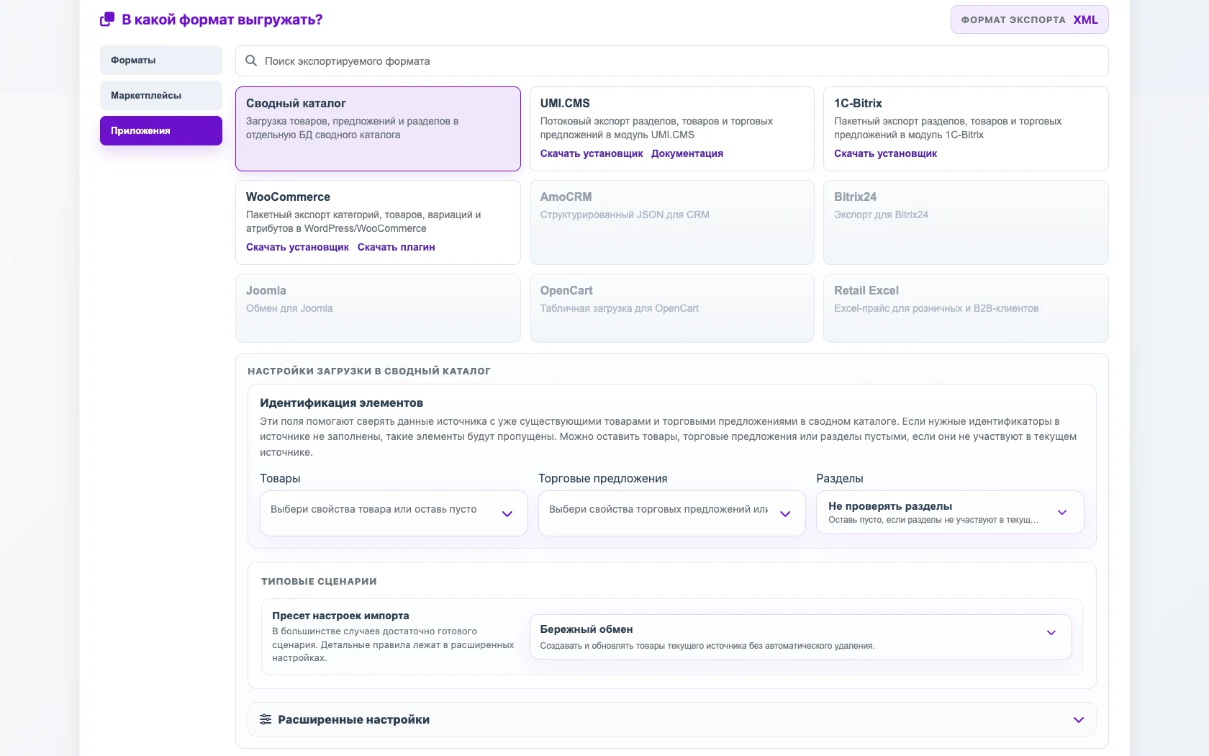Select the Сводный каталог format card
Image resolution: width=1209 pixels, height=756 pixels.
click(x=378, y=129)
